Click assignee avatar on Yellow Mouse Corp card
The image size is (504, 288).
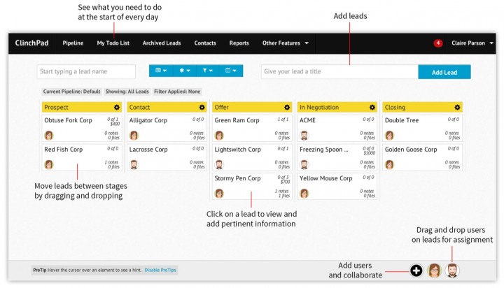click(x=304, y=194)
